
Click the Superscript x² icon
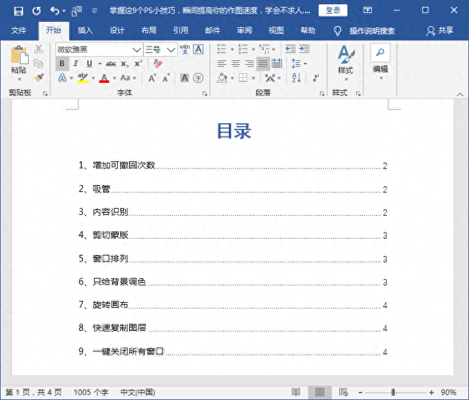point(138,64)
